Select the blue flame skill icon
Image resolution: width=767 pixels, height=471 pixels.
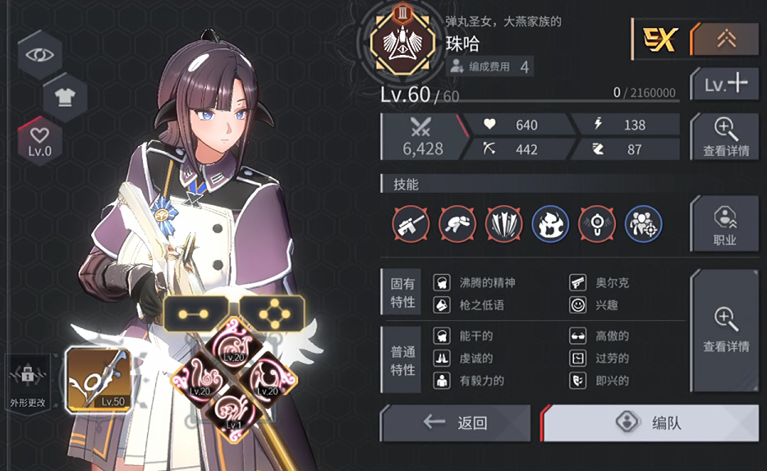550,224
